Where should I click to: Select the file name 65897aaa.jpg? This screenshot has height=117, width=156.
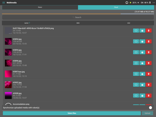[x=19, y=72]
